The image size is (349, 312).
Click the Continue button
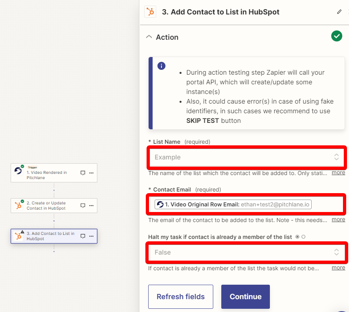pyautogui.click(x=245, y=297)
